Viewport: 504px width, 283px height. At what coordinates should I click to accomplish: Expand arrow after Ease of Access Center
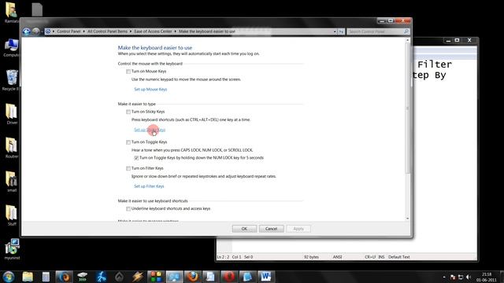tap(176, 31)
